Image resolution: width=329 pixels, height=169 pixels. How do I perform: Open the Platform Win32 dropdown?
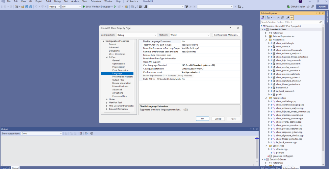[190, 35]
